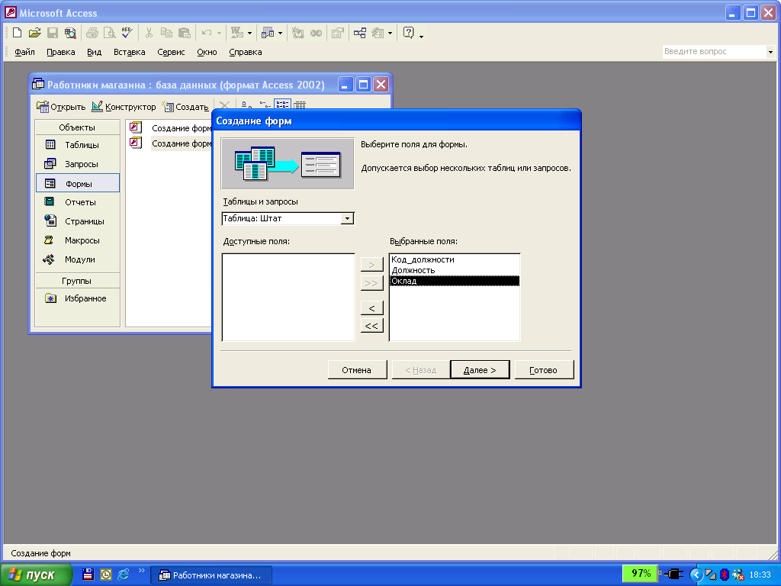
Task: Expand the quick launch chevron
Action: click(141, 571)
